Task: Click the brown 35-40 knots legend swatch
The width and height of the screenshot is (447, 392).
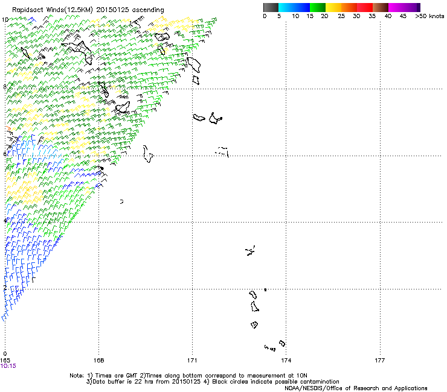Action: [381, 7]
